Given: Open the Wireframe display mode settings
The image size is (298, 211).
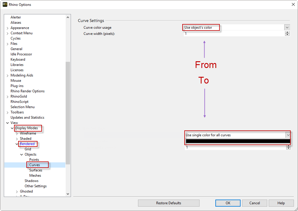Looking at the screenshot, I should [28, 133].
